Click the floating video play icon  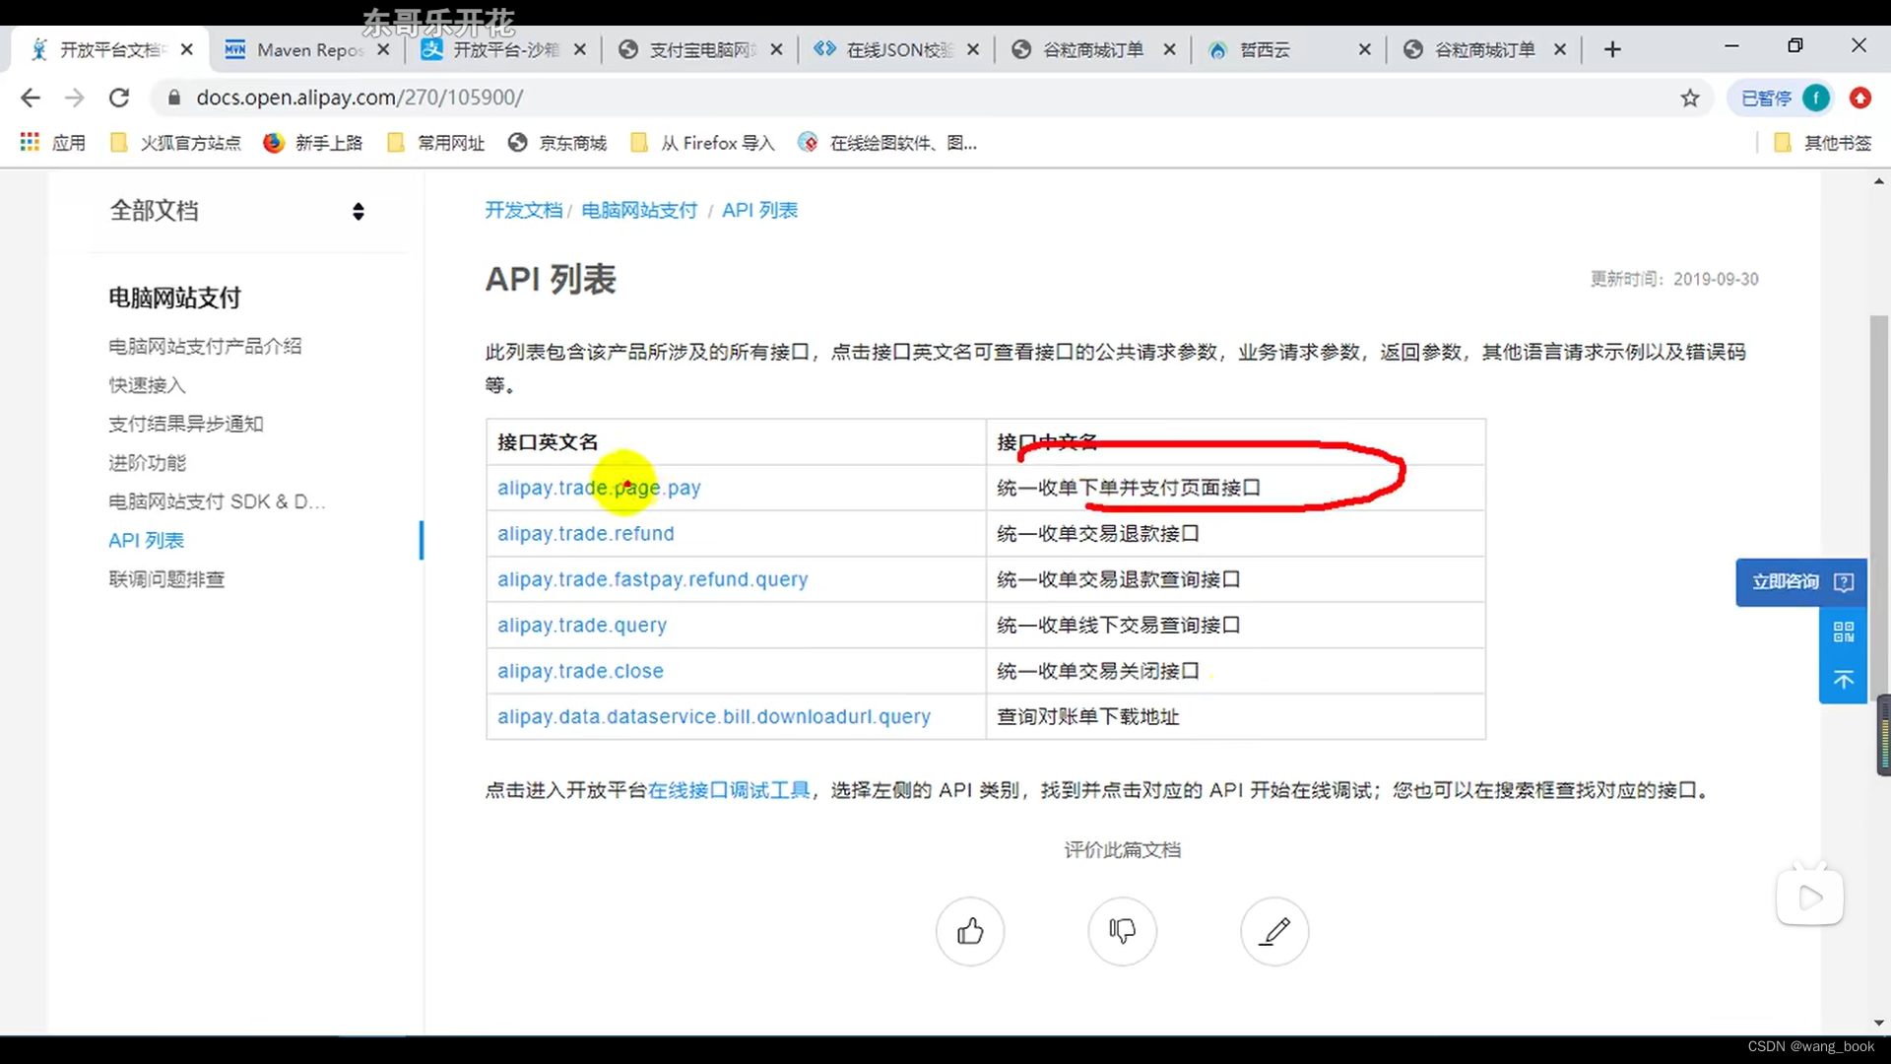(1810, 897)
